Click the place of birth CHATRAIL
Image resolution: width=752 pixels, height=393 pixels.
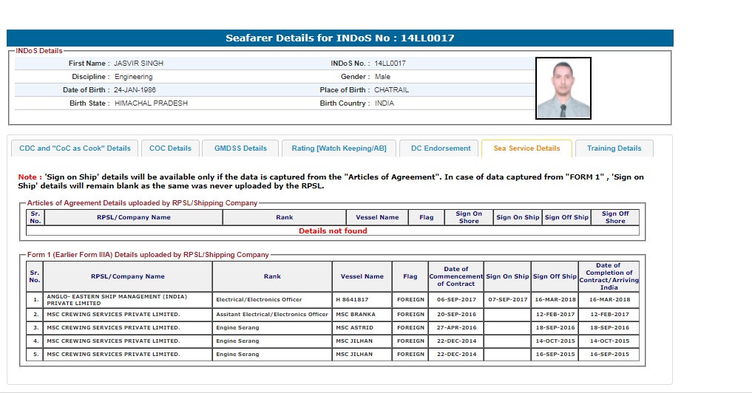pos(391,90)
